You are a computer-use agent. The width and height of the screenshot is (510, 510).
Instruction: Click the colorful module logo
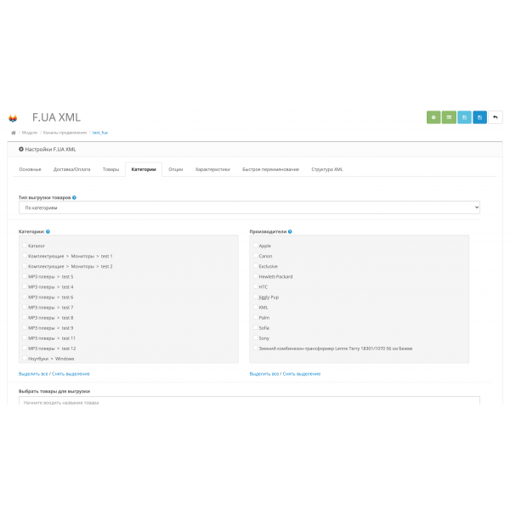coord(13,118)
